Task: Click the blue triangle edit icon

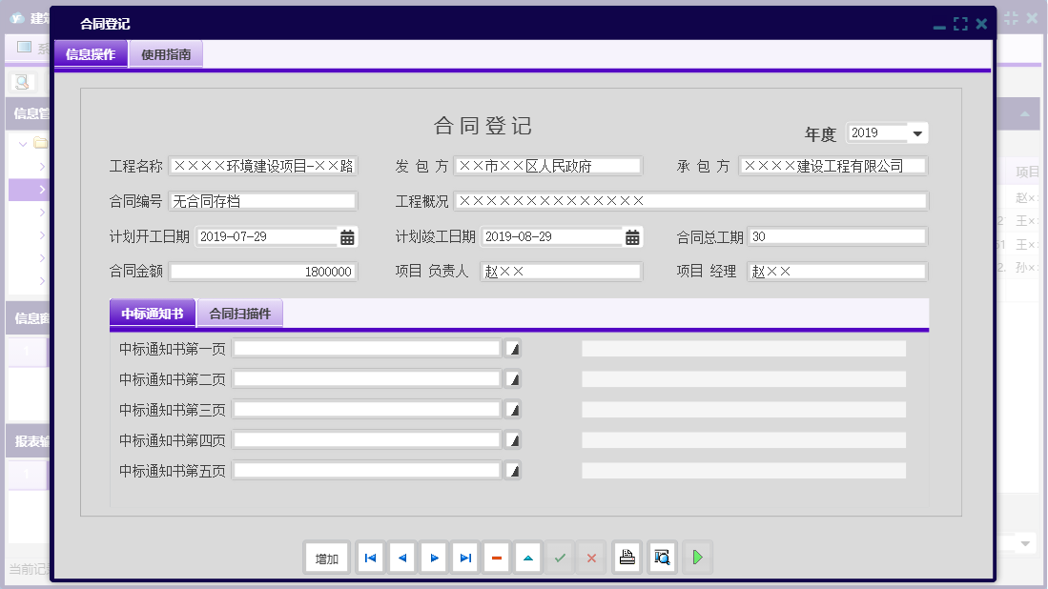Action: (527, 558)
